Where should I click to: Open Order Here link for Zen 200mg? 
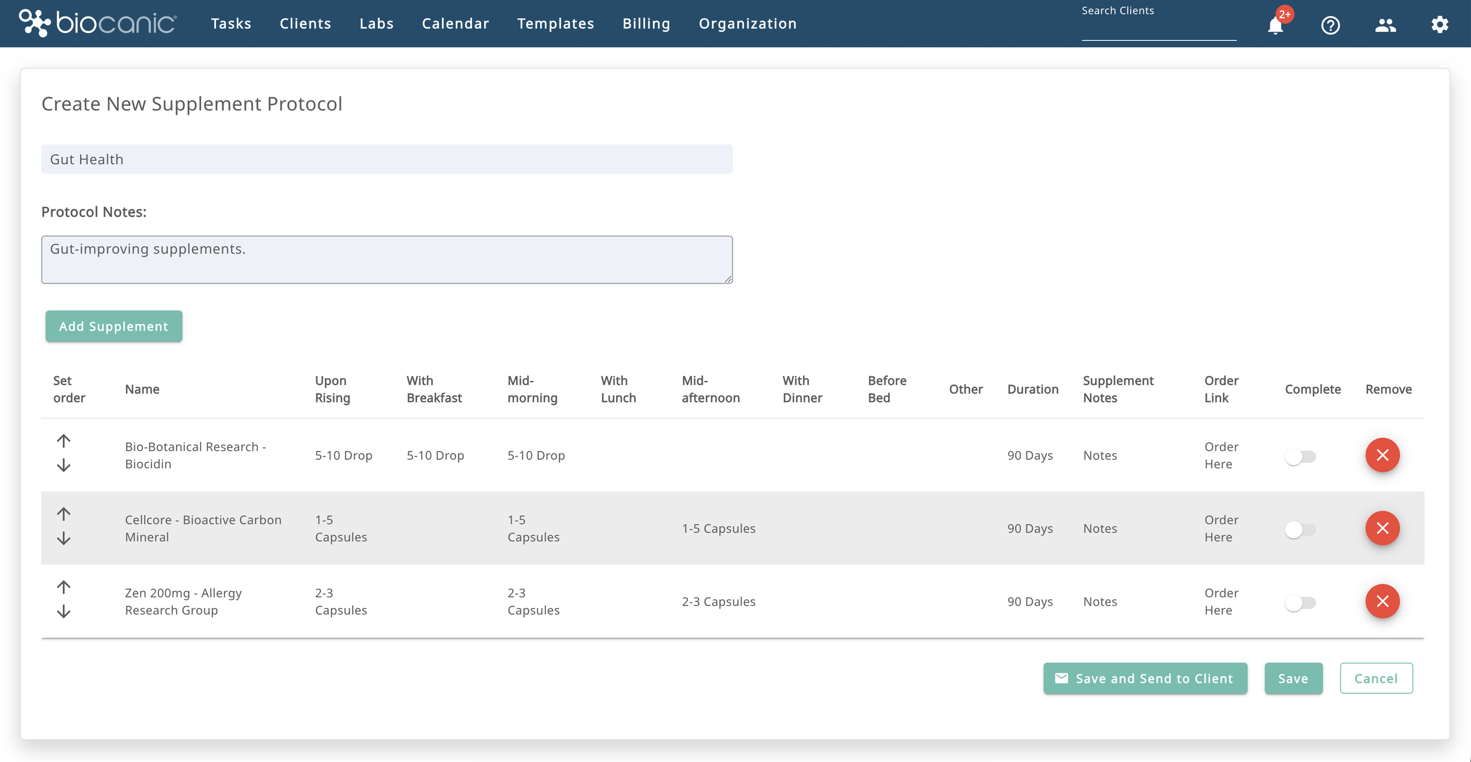(1221, 601)
